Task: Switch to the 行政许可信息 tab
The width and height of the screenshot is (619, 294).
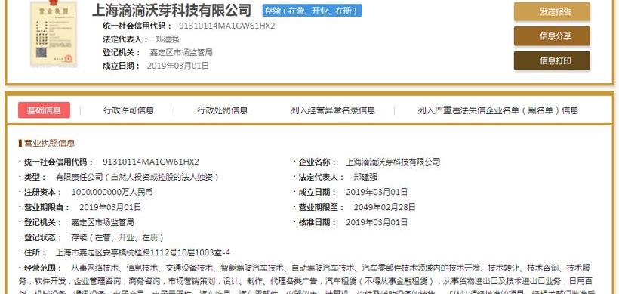Action: click(x=128, y=110)
